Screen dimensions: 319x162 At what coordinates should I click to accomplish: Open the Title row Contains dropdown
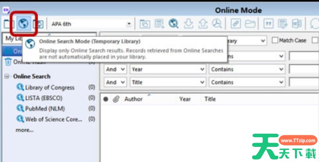[281, 82]
